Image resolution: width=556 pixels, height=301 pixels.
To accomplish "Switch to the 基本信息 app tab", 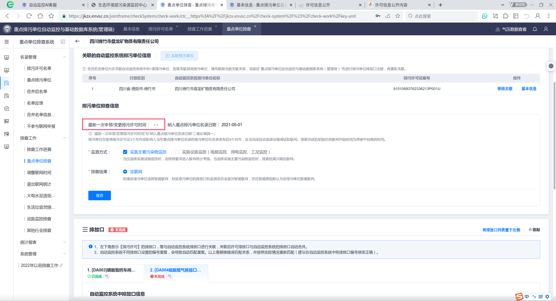I will 131,29.
